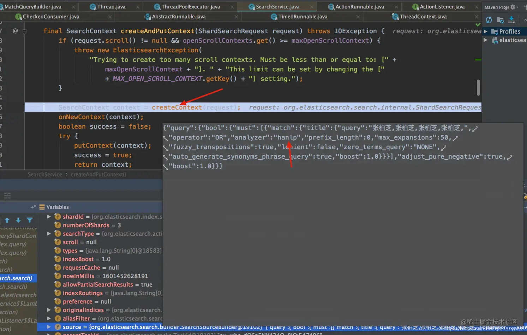This screenshot has width=527, height=335.
Task: Open the ActionListener.java tab
Action: [442, 7]
